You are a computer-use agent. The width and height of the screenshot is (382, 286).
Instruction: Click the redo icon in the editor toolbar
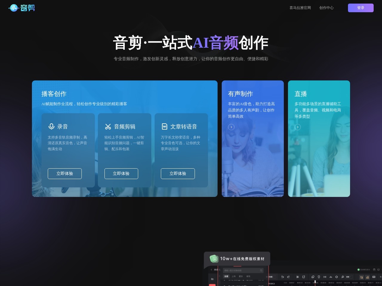pos(288,277)
